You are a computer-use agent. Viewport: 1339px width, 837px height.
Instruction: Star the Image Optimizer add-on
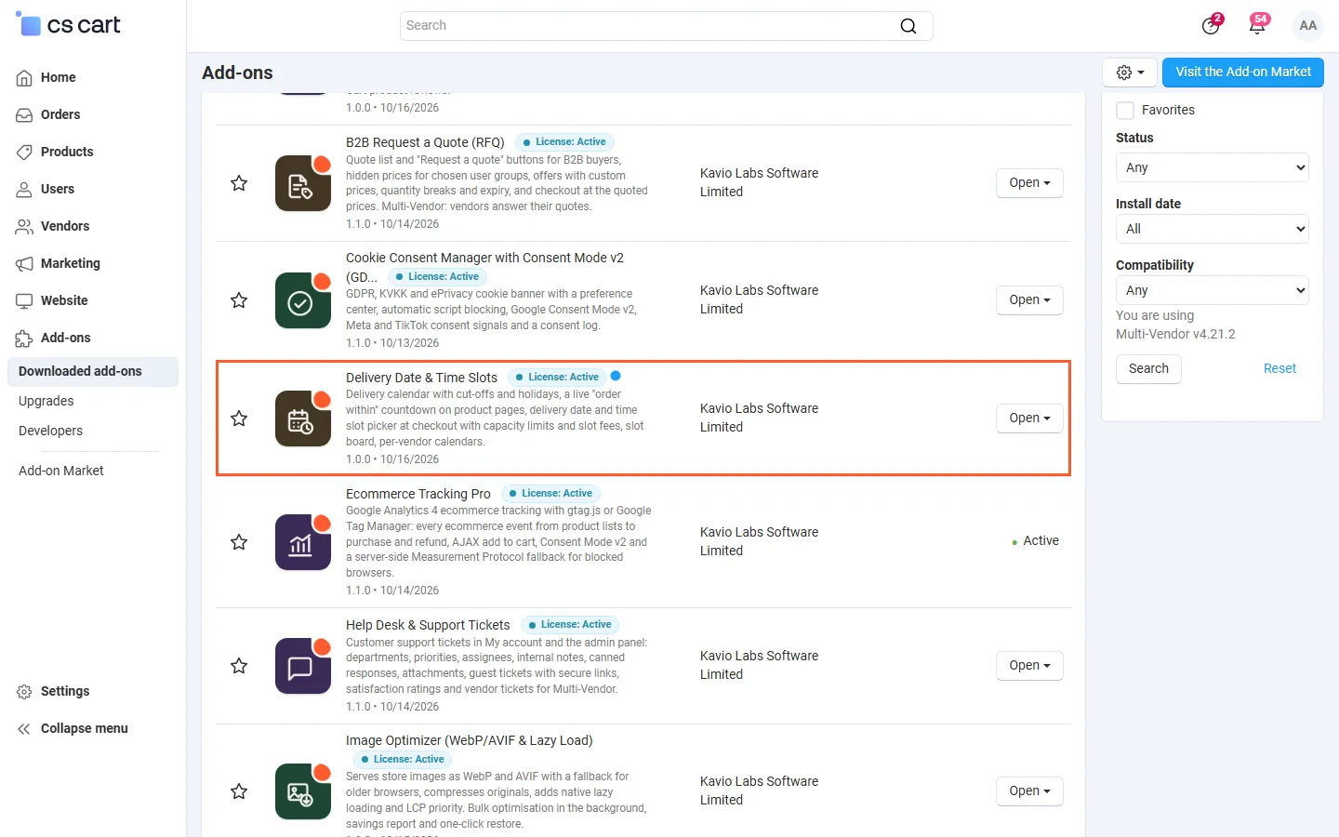pos(239,791)
